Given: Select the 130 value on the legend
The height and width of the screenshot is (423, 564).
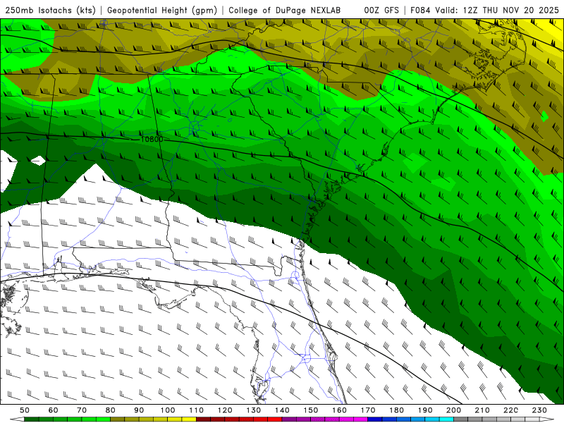Looking at the screenshot, I should pos(254,410).
